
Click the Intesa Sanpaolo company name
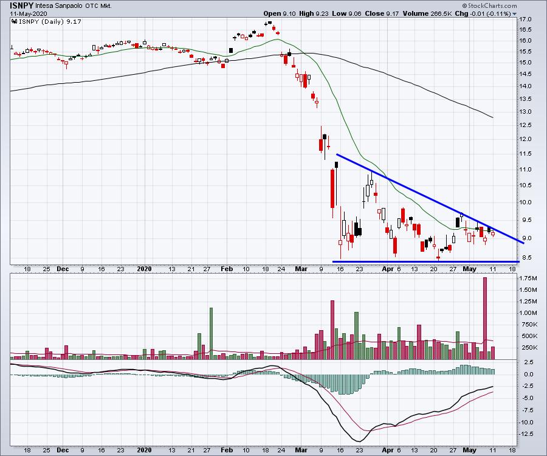pos(58,6)
